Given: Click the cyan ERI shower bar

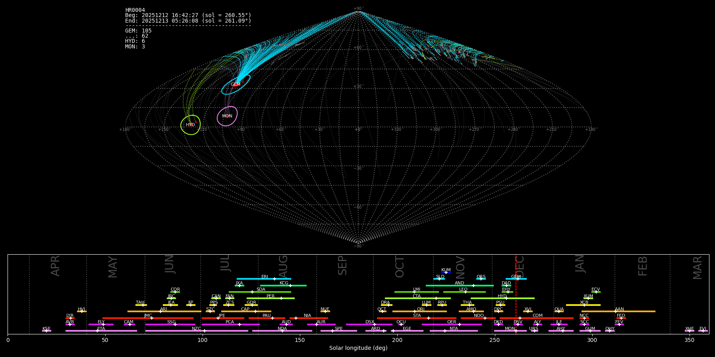Looking at the screenshot, I should tap(254, 279).
